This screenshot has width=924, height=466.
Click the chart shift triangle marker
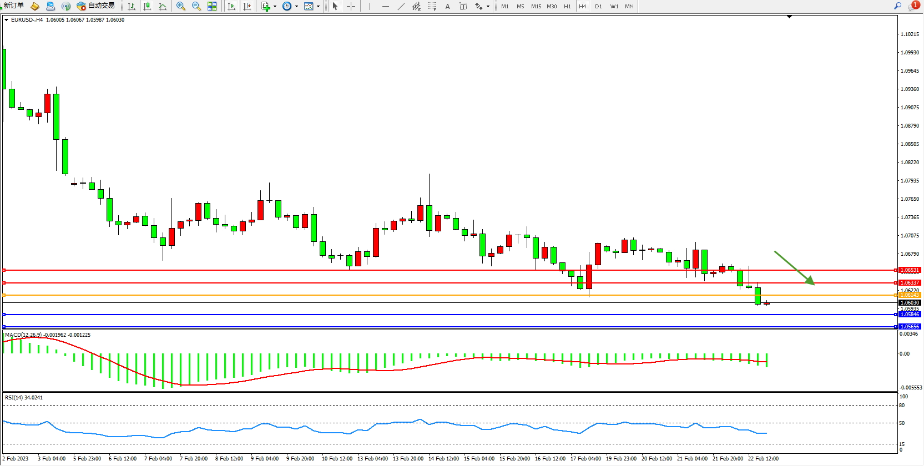(789, 17)
